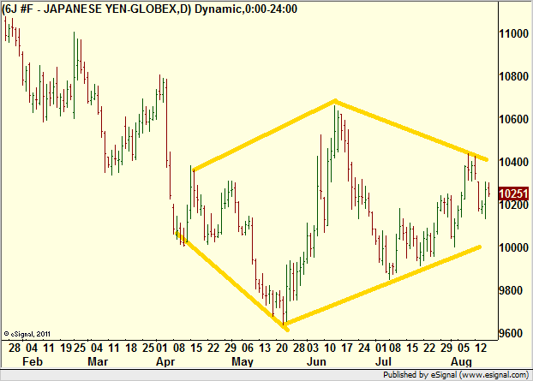
Task: Click the 24 date label on time axis
Action: 364,348
